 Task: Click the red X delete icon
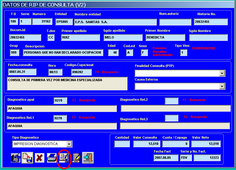39,158
